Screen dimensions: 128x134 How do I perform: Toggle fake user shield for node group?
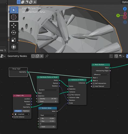(x=33, y=56)
